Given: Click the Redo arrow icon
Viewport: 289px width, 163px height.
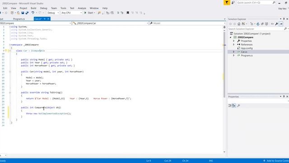Looking at the screenshot, I should pos(40,13).
